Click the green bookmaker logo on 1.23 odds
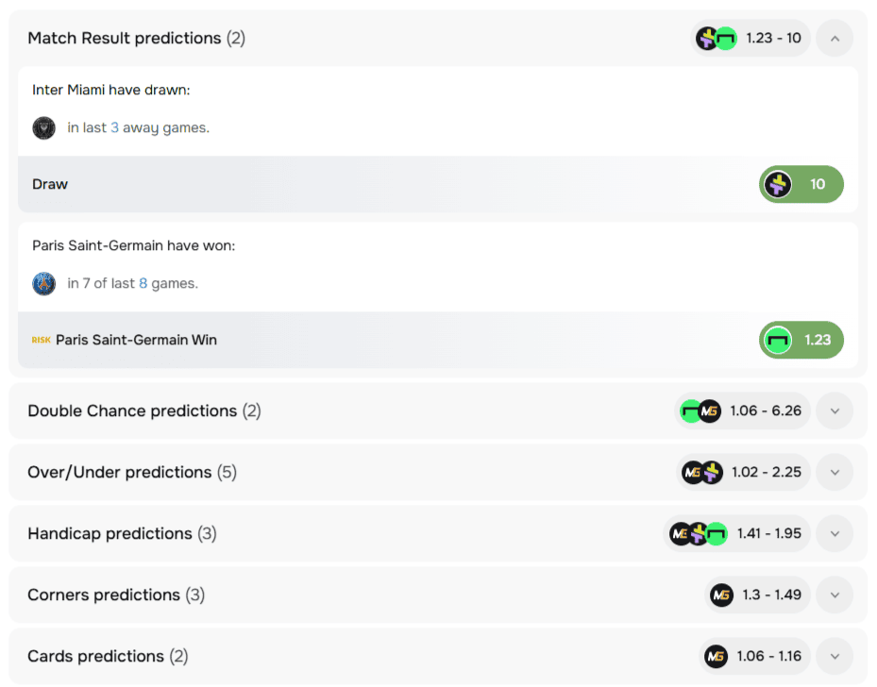Screen dimensions: 877x687 [778, 340]
